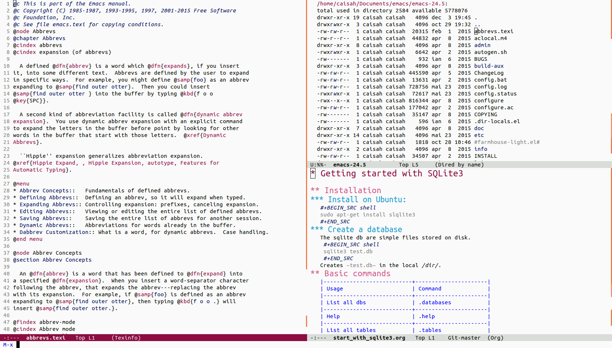The height and width of the screenshot is (348, 612).
Task: Click the '@findex abbrev-mode' line
Action: coord(44,322)
